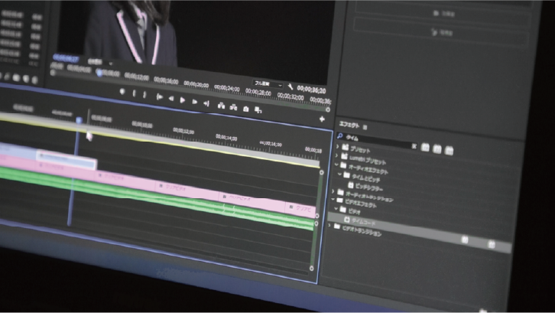Open the monitor settings wrench icon
Viewport: 555px width, 313px height.
pos(292,86)
